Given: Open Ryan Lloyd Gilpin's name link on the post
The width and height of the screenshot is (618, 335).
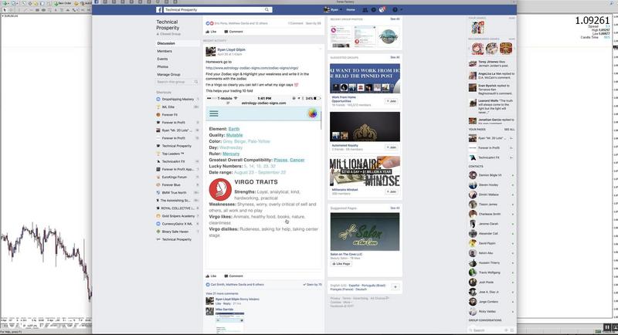Looking at the screenshot, I should pyautogui.click(x=231, y=49).
